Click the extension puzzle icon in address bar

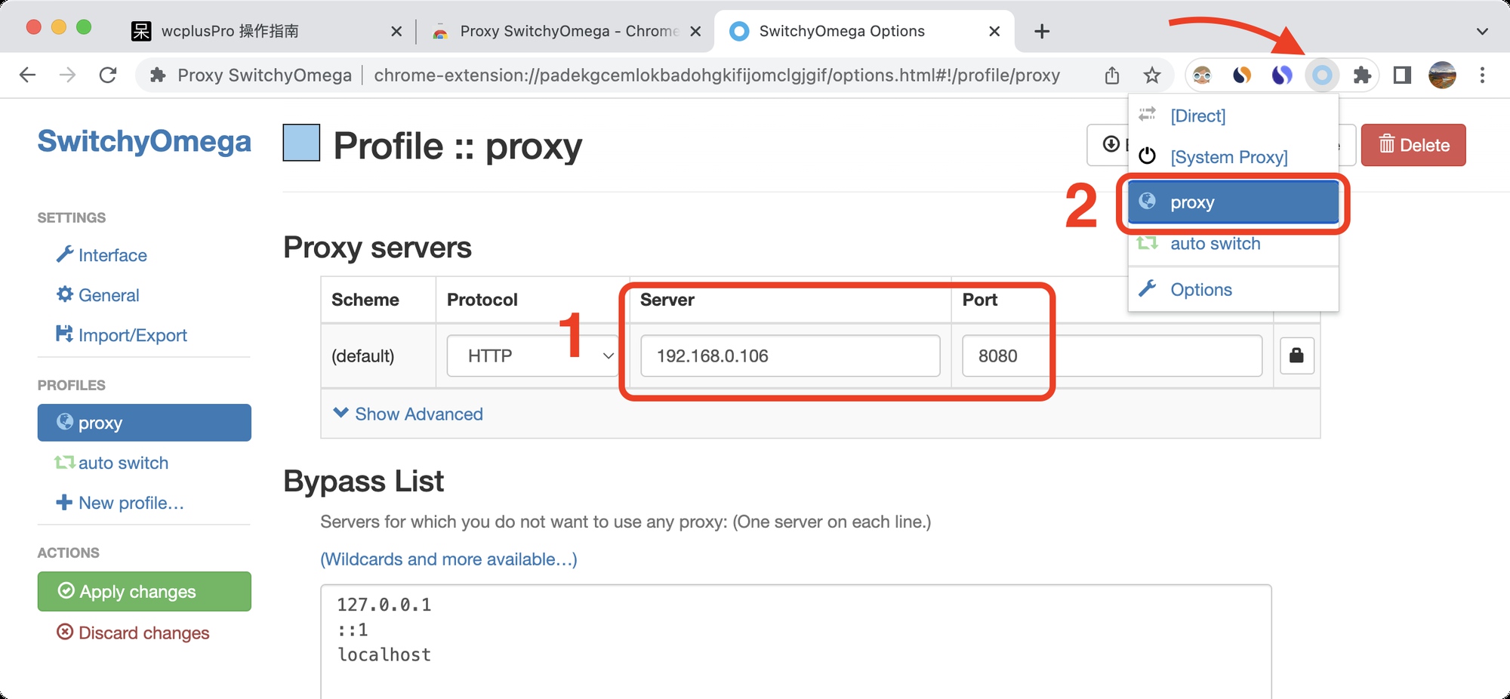tap(158, 75)
